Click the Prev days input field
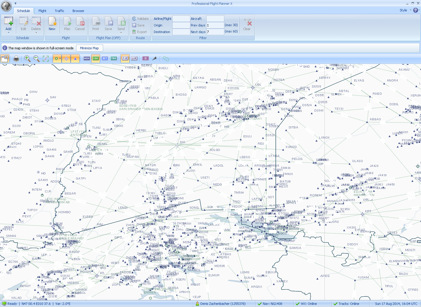This screenshot has height=307, width=421. tap(215, 25)
